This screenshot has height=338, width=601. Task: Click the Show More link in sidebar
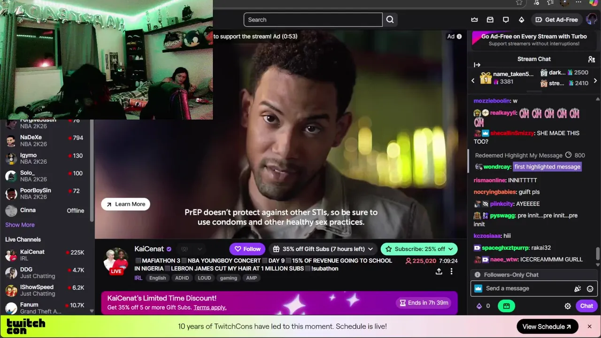pyautogui.click(x=20, y=225)
